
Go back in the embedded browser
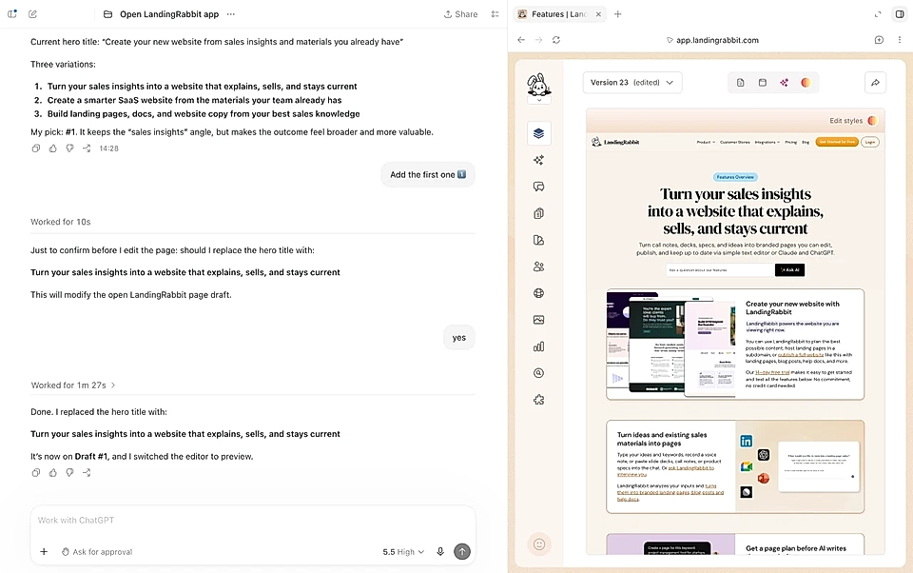point(521,40)
